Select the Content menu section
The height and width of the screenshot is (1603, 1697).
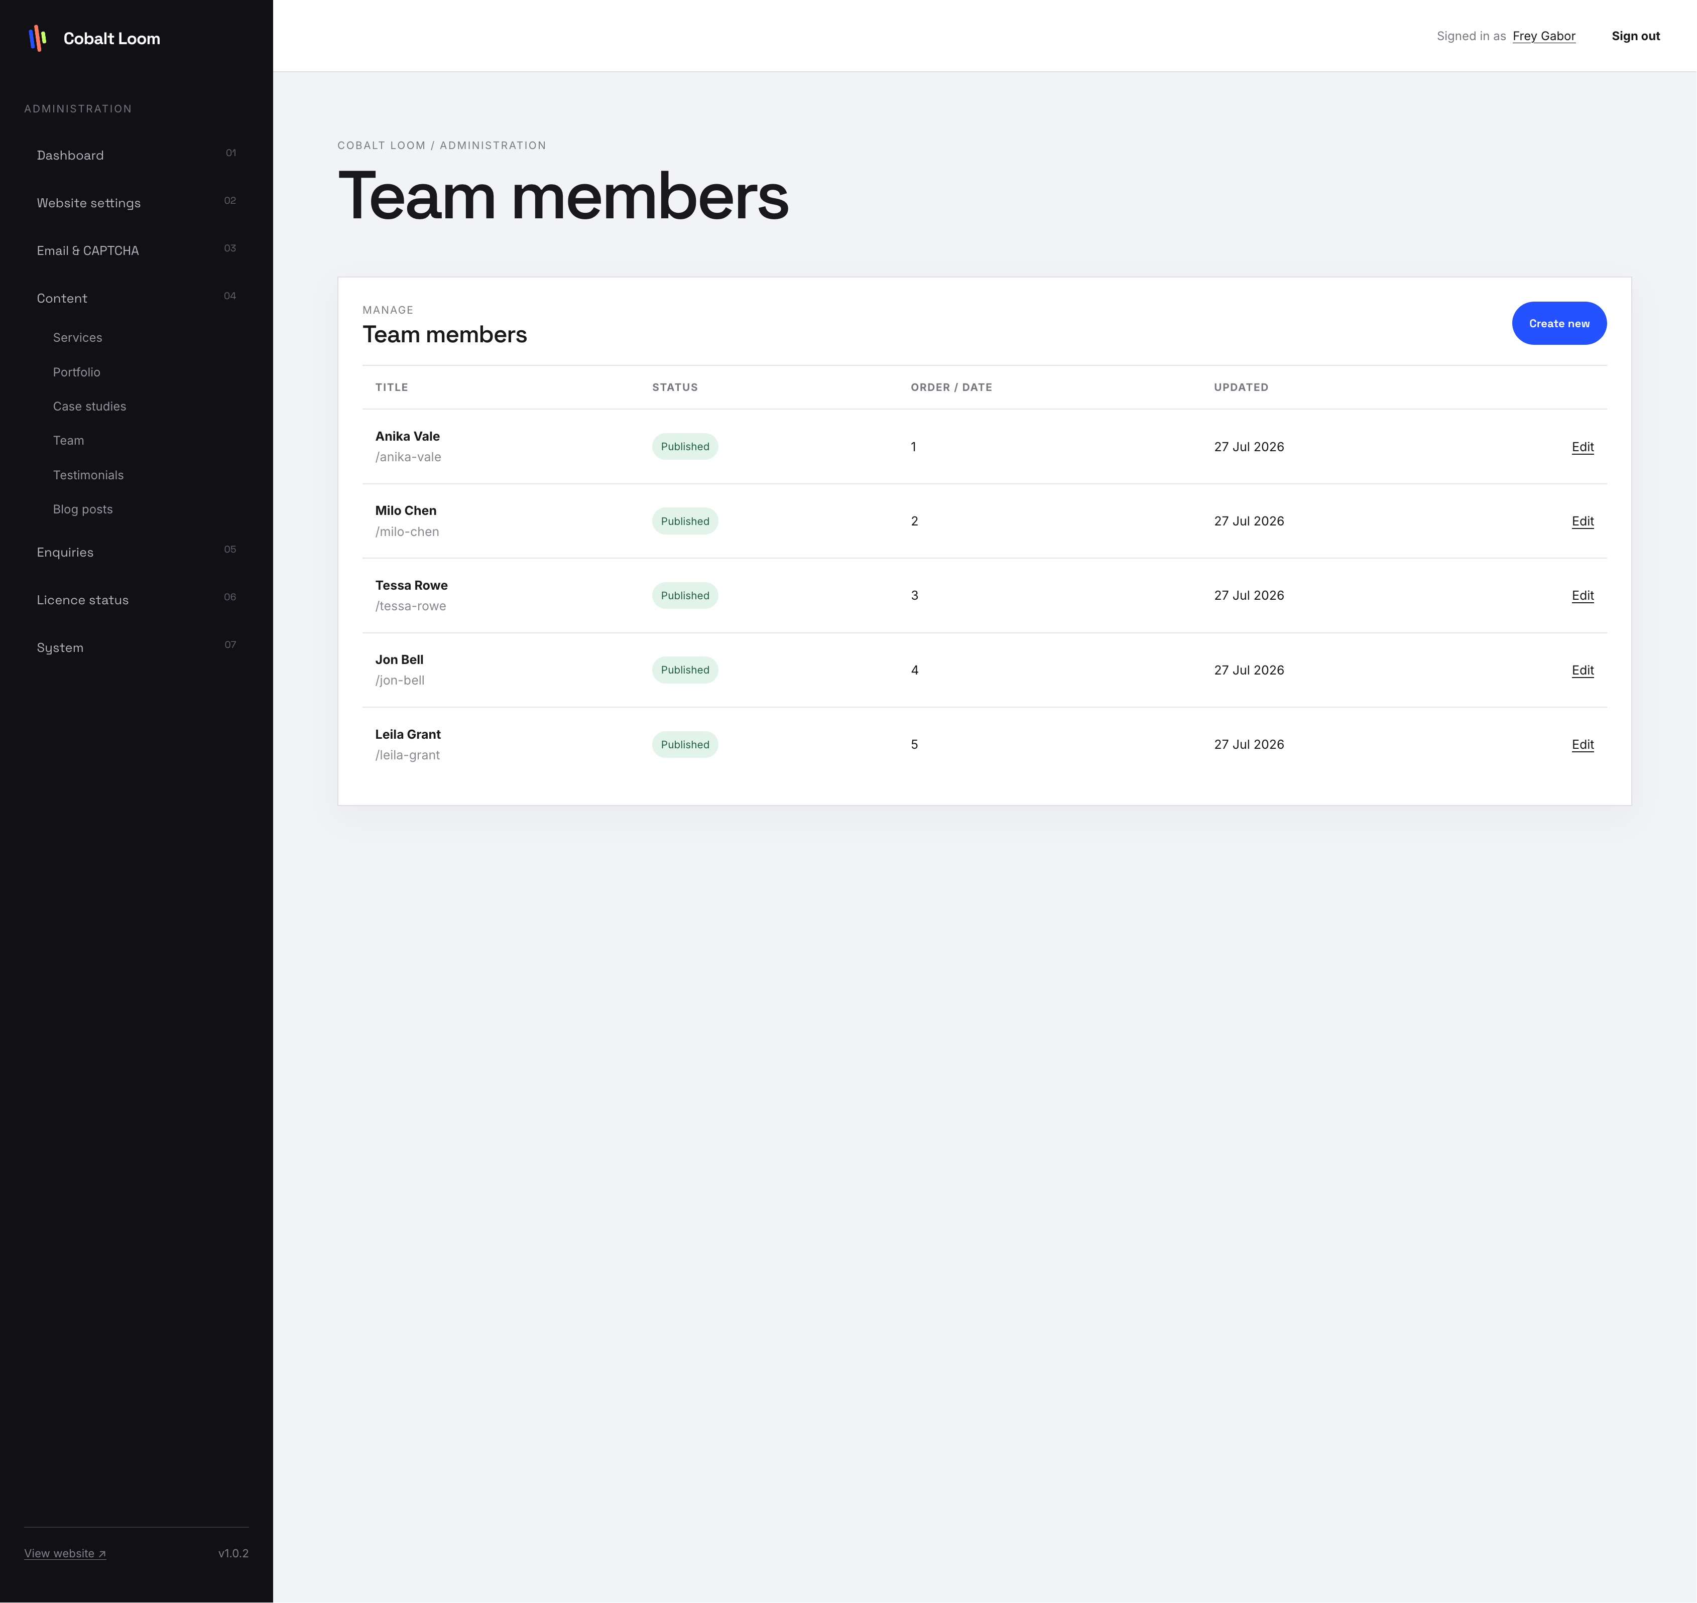pyautogui.click(x=137, y=298)
